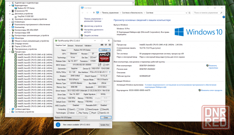Click the blue help icon in System window
This screenshot has height=135, width=234.
coord(224,17)
